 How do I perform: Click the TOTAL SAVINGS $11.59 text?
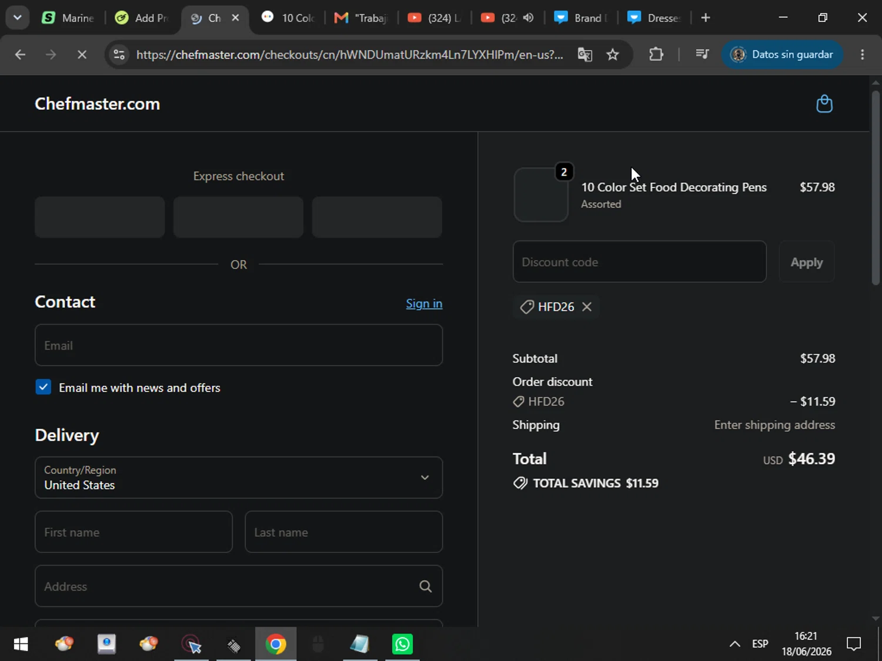tap(586, 483)
